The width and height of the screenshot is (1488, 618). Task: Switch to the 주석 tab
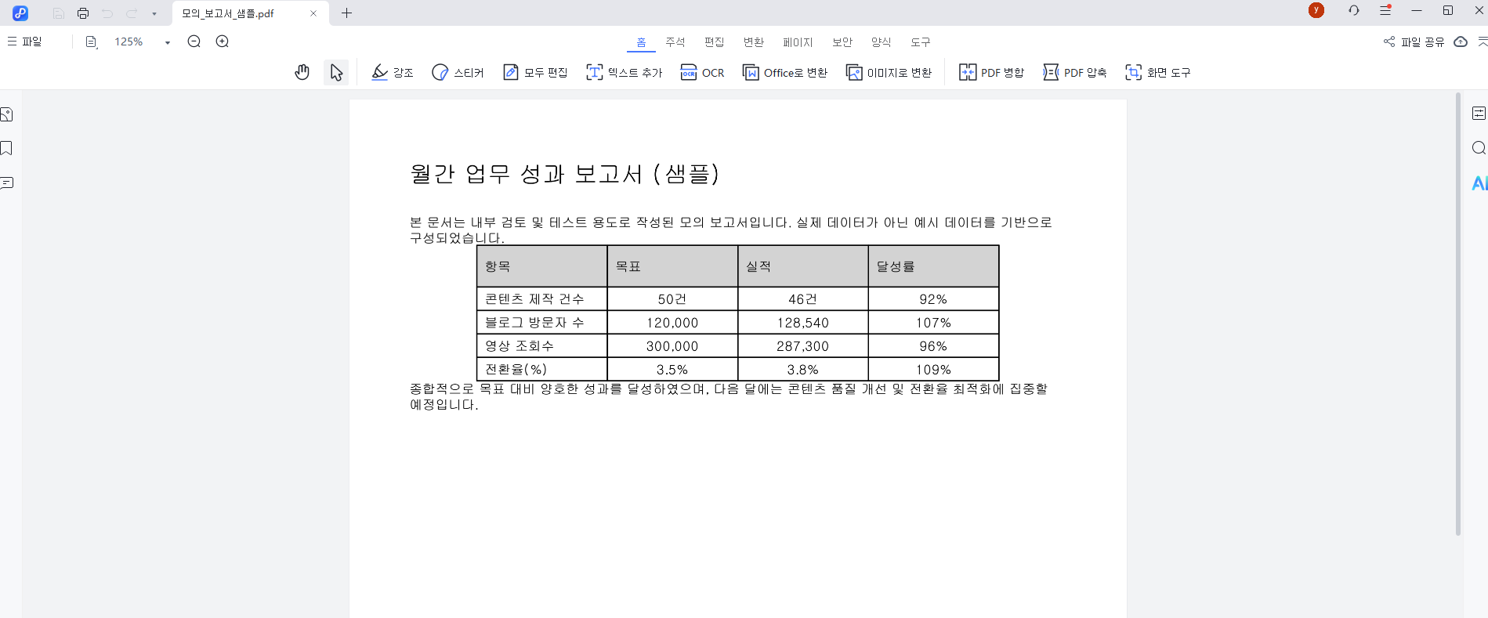[x=675, y=42]
